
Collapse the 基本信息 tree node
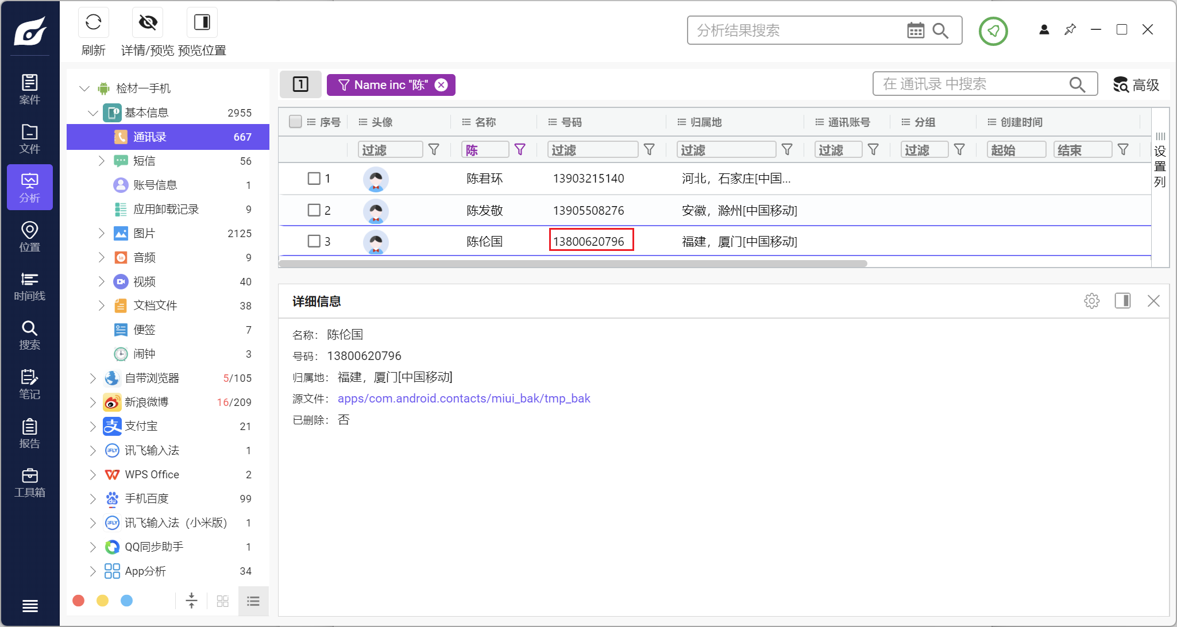[x=93, y=113]
